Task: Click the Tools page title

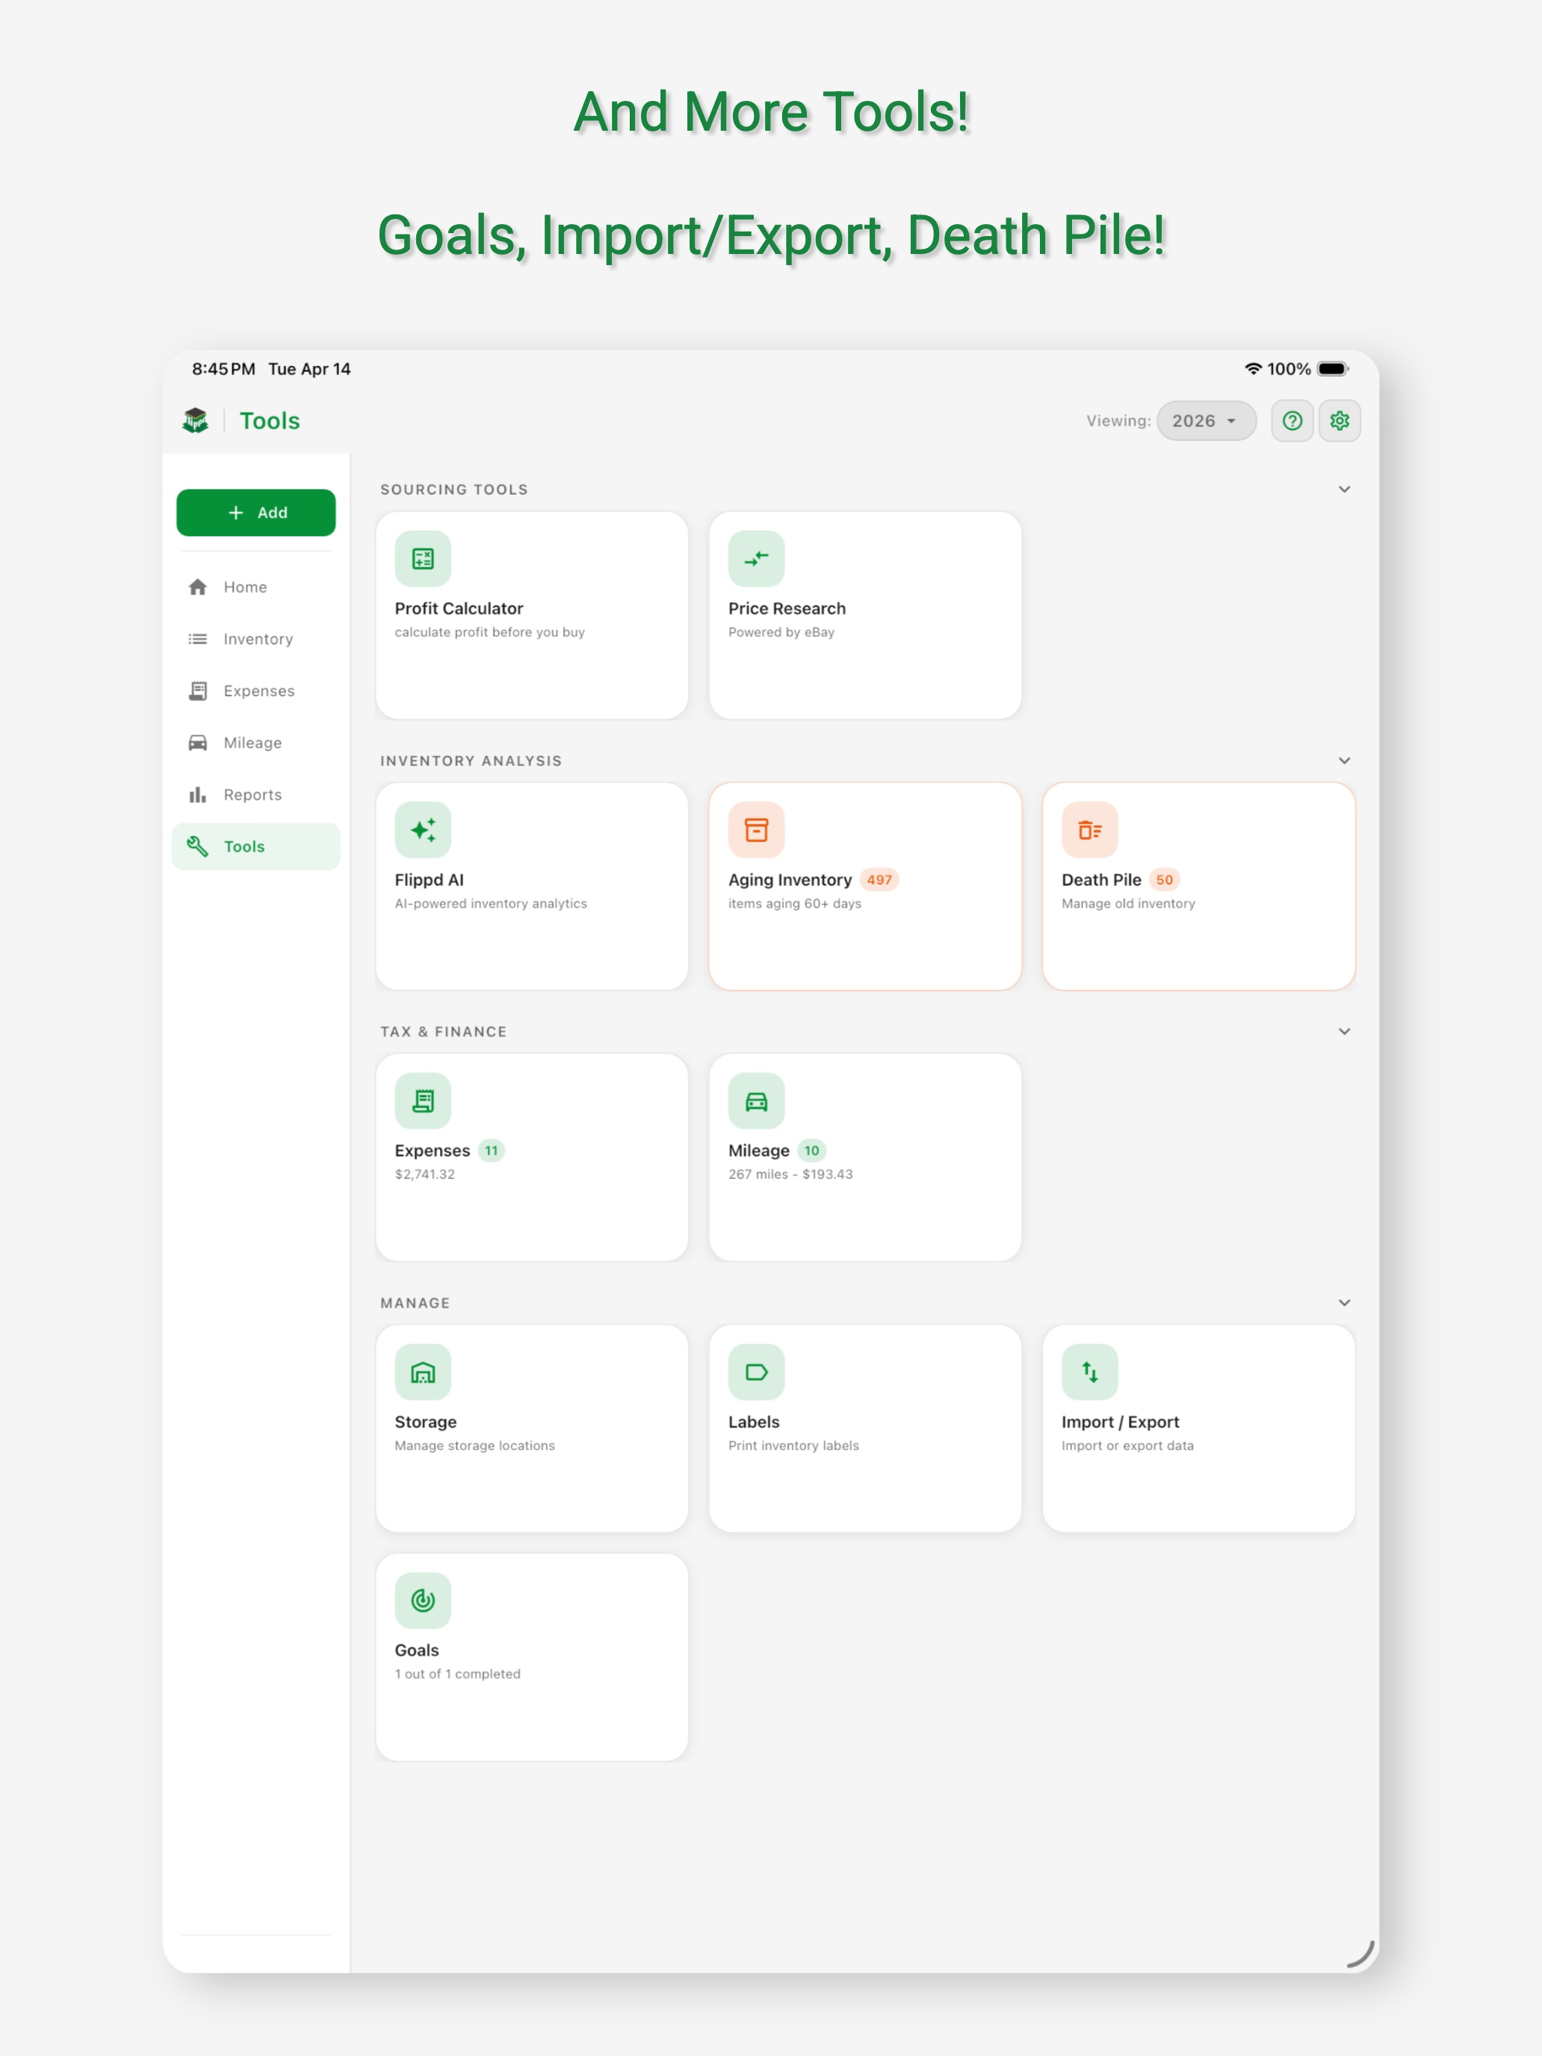Action: [270, 421]
